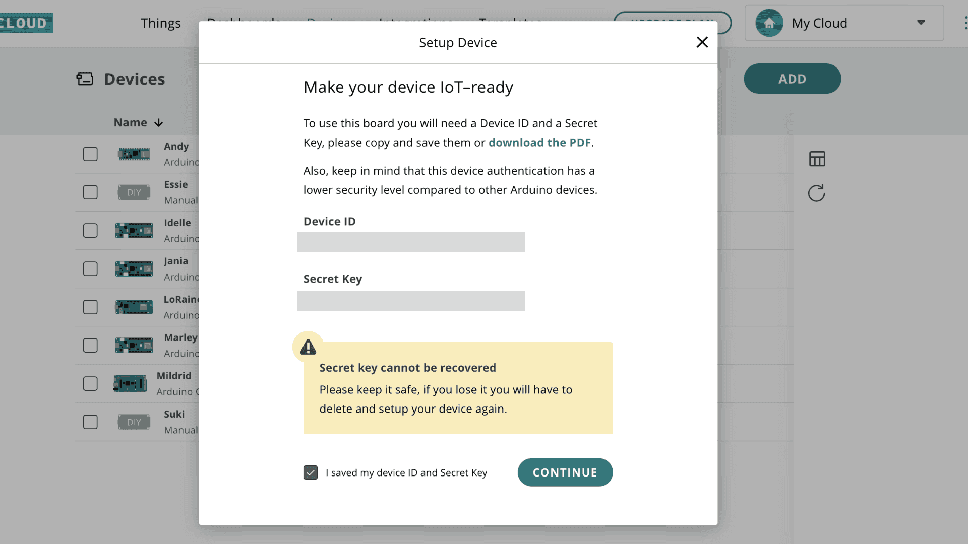Click the refresh devices icon
968x544 pixels.
[x=816, y=193]
